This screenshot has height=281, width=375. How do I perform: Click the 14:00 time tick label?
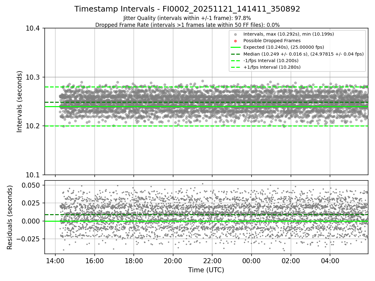pos(55,260)
